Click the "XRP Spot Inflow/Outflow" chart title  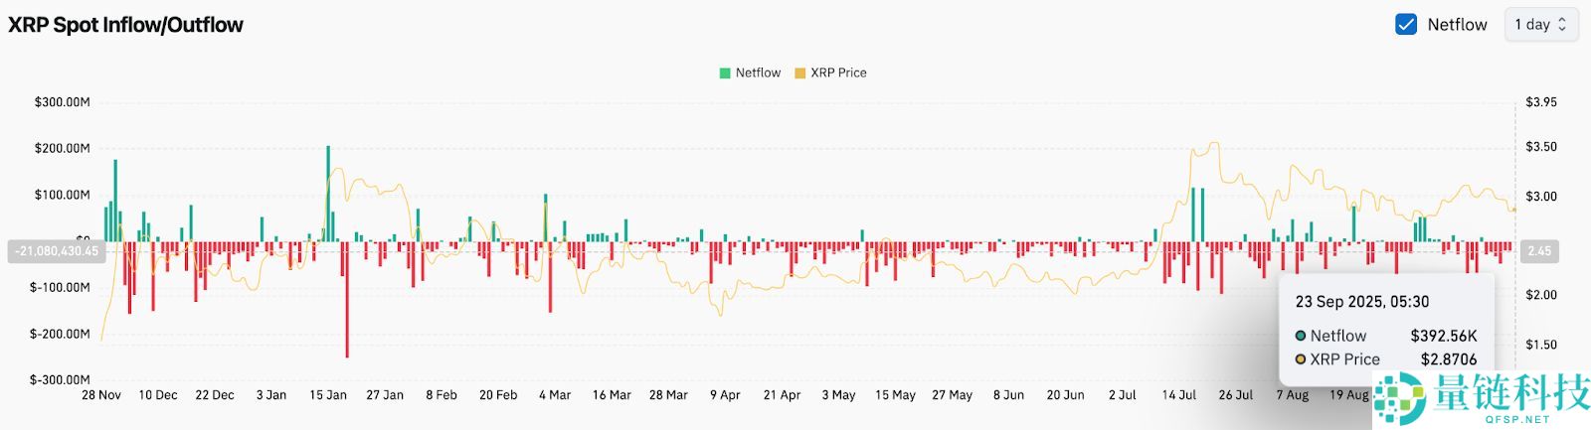click(x=125, y=25)
